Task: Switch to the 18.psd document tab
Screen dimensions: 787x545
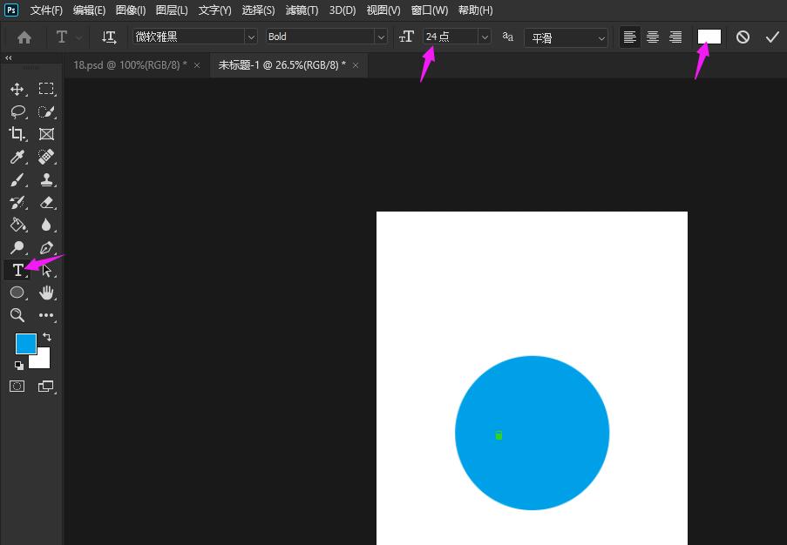Action: point(130,65)
